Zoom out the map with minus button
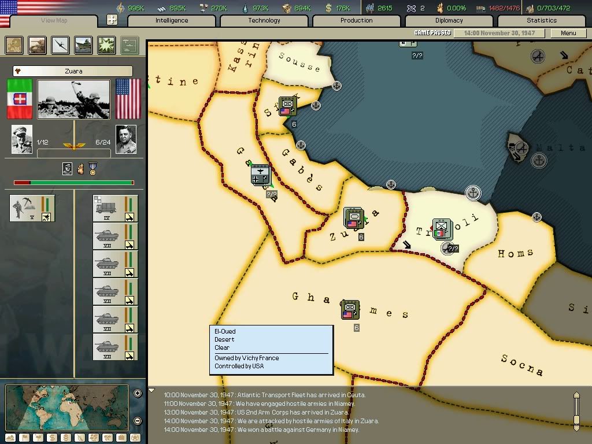Image resolution: width=592 pixels, height=444 pixels. click(x=138, y=421)
